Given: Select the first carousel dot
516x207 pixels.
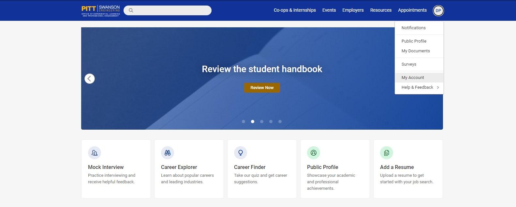Looking at the screenshot, I should [243, 122].
